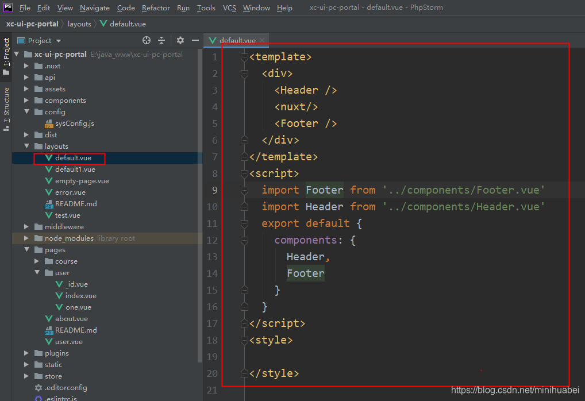Select index.vue in user folder

[80, 296]
